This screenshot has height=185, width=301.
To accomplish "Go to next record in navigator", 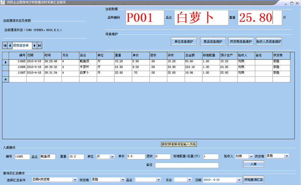I will (34, 45).
